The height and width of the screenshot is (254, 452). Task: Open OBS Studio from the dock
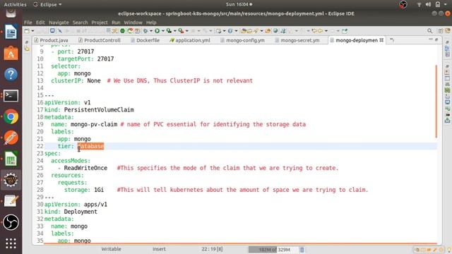pyautogui.click(x=11, y=222)
